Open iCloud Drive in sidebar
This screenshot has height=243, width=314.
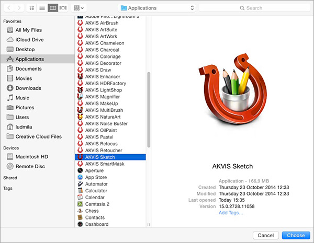38,40
